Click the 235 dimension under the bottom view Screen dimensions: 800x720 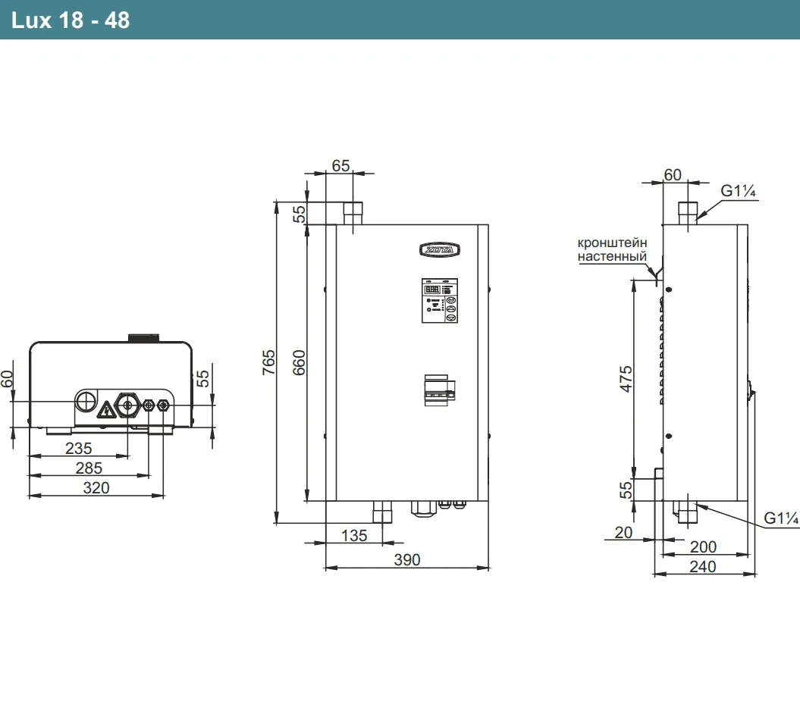pyautogui.click(x=79, y=448)
